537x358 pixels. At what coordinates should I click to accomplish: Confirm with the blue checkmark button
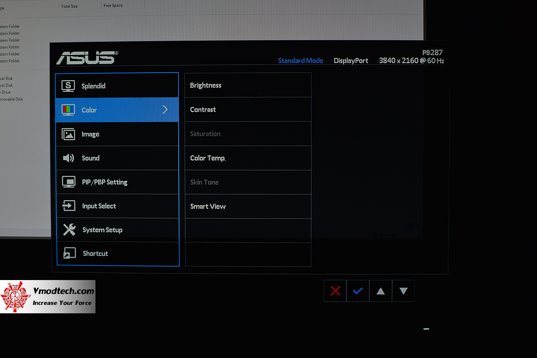pyautogui.click(x=358, y=291)
